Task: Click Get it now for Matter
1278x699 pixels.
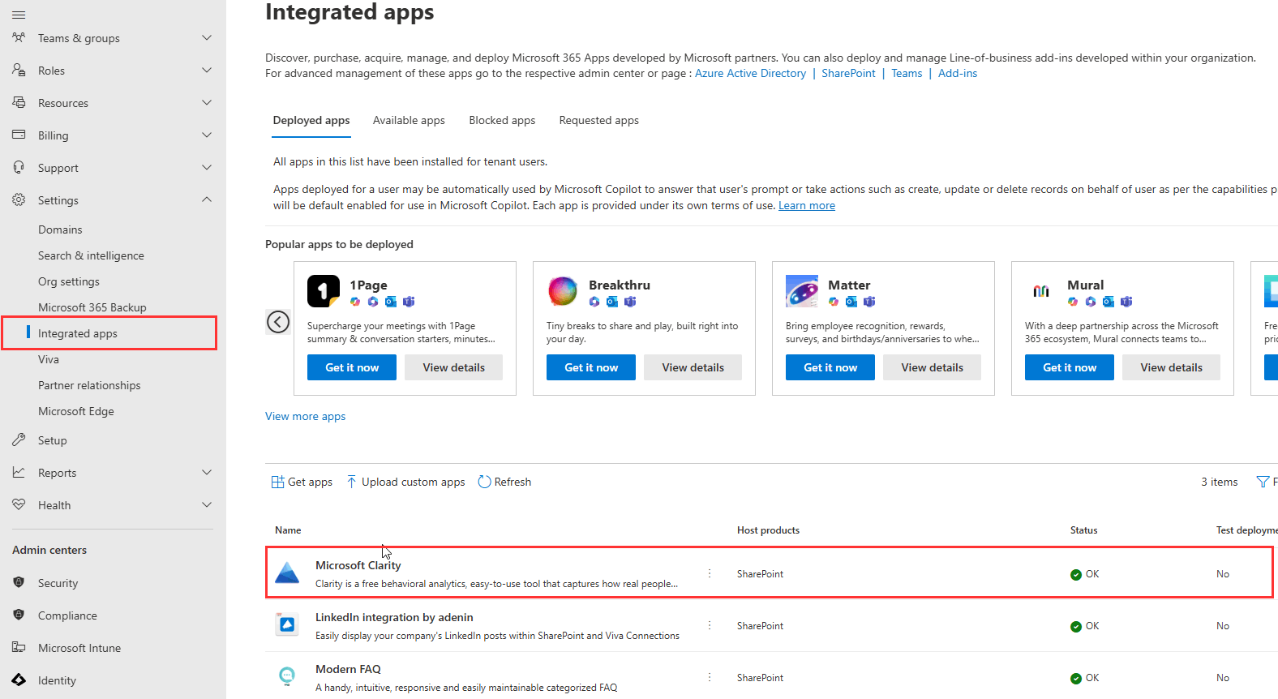Action: pos(830,367)
